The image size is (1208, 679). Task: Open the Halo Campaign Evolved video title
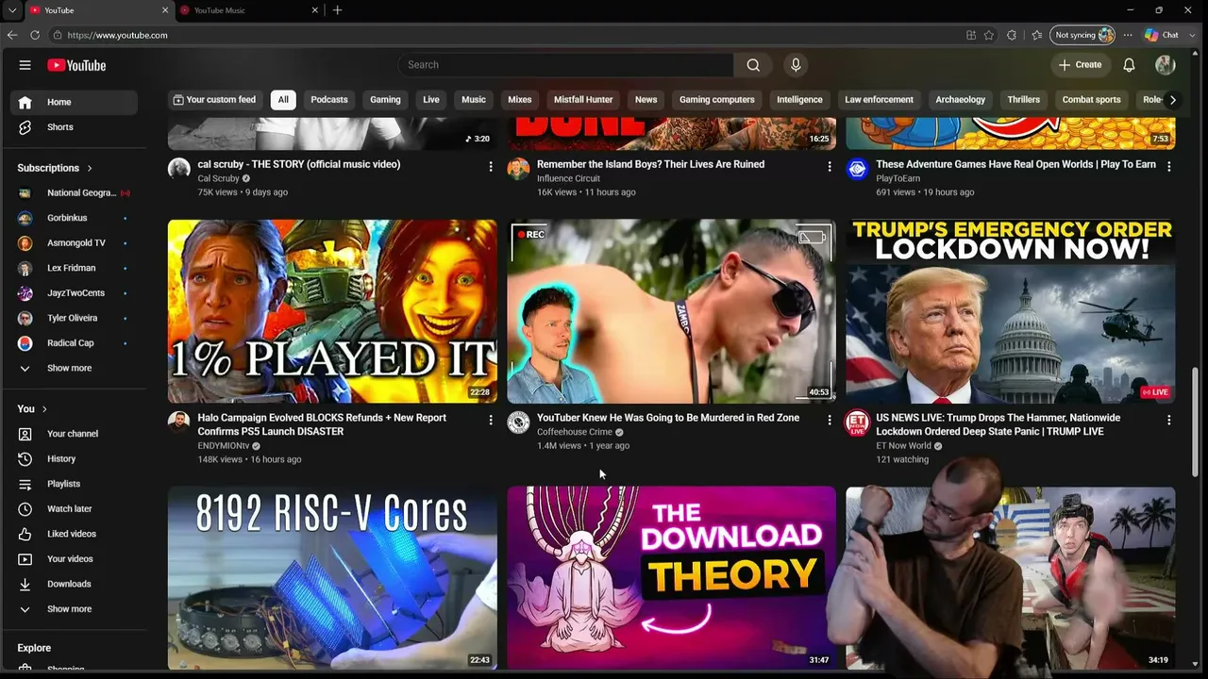(322, 424)
